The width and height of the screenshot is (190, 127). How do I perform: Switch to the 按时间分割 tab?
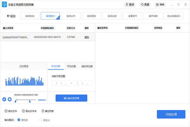coord(87,66)
